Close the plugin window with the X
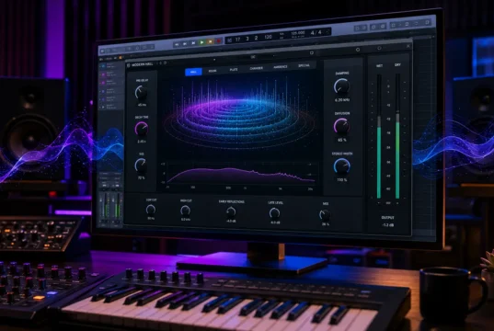This screenshot has width=494, height=331. pos(408,46)
